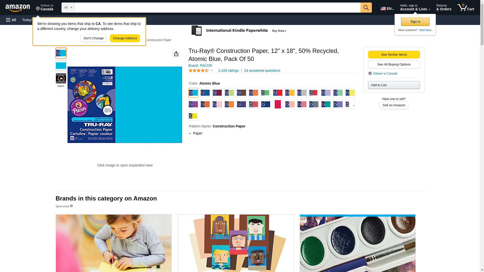The height and width of the screenshot is (272, 484).
Task: Select the Atomic Blue color swatch
Action: pos(193,93)
